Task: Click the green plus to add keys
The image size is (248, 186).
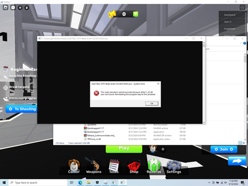Action: [x=135, y=14]
